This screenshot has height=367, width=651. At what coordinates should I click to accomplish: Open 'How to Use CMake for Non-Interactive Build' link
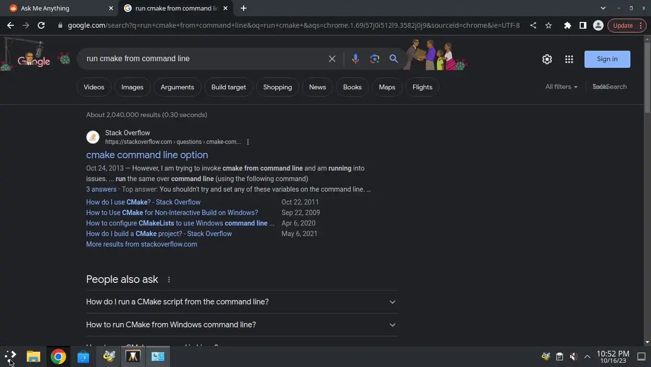[172, 213]
